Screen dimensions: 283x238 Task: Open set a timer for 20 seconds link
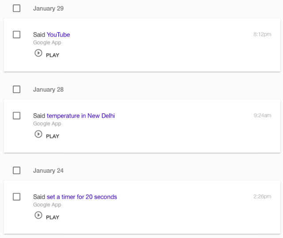[82, 197]
